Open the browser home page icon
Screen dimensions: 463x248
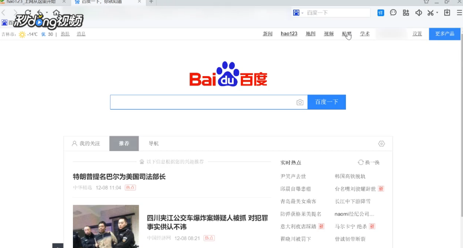click(x=56, y=12)
